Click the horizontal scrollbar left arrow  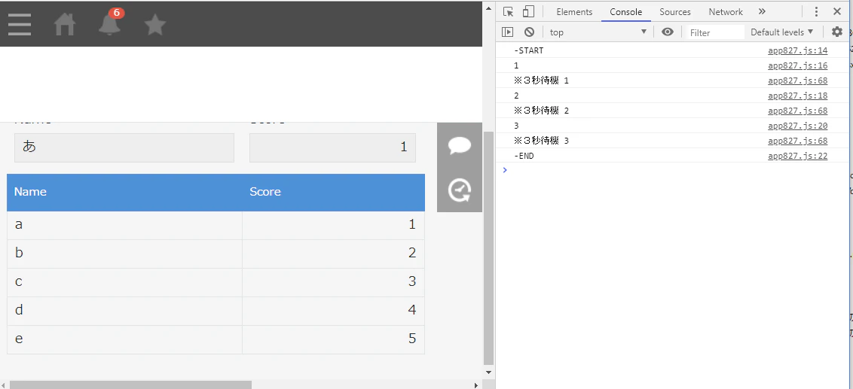pyautogui.click(x=5, y=385)
